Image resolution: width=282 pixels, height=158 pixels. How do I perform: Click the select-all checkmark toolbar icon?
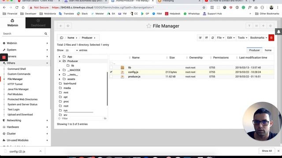(200, 38)
